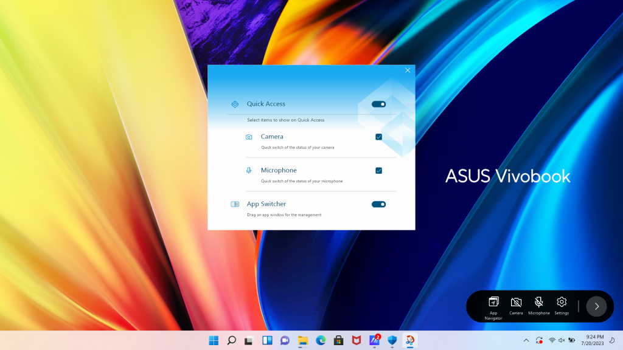
Task: Click the App Switcher icon in dialog
Action: click(x=235, y=204)
